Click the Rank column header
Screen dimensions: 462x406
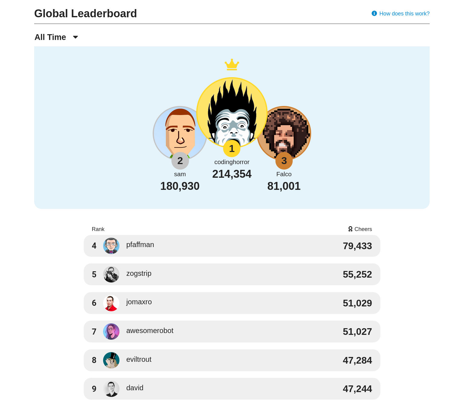point(98,229)
